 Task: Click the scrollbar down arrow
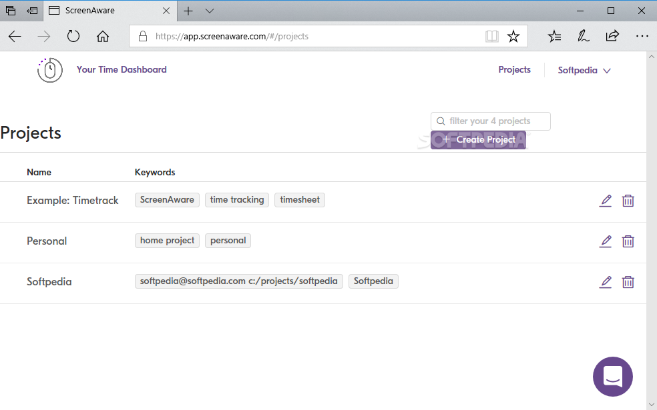point(652,405)
